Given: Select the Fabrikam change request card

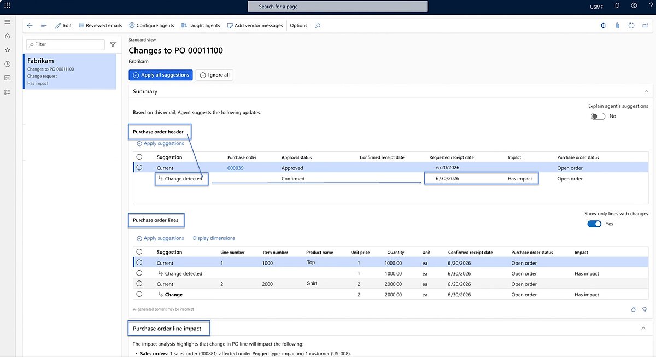Looking at the screenshot, I should click(x=69, y=71).
